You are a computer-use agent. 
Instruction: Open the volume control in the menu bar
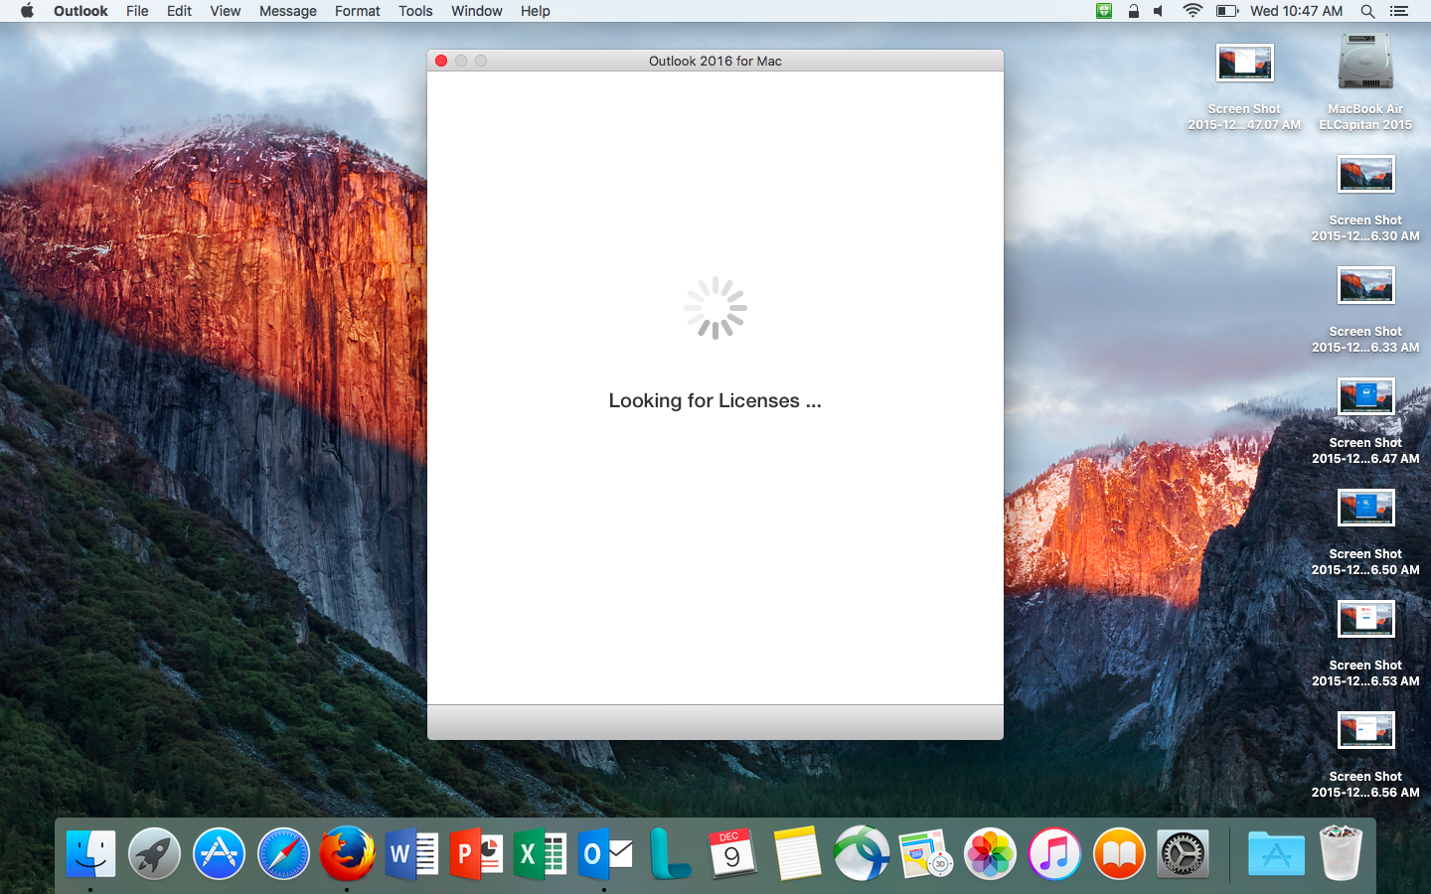[x=1159, y=11]
